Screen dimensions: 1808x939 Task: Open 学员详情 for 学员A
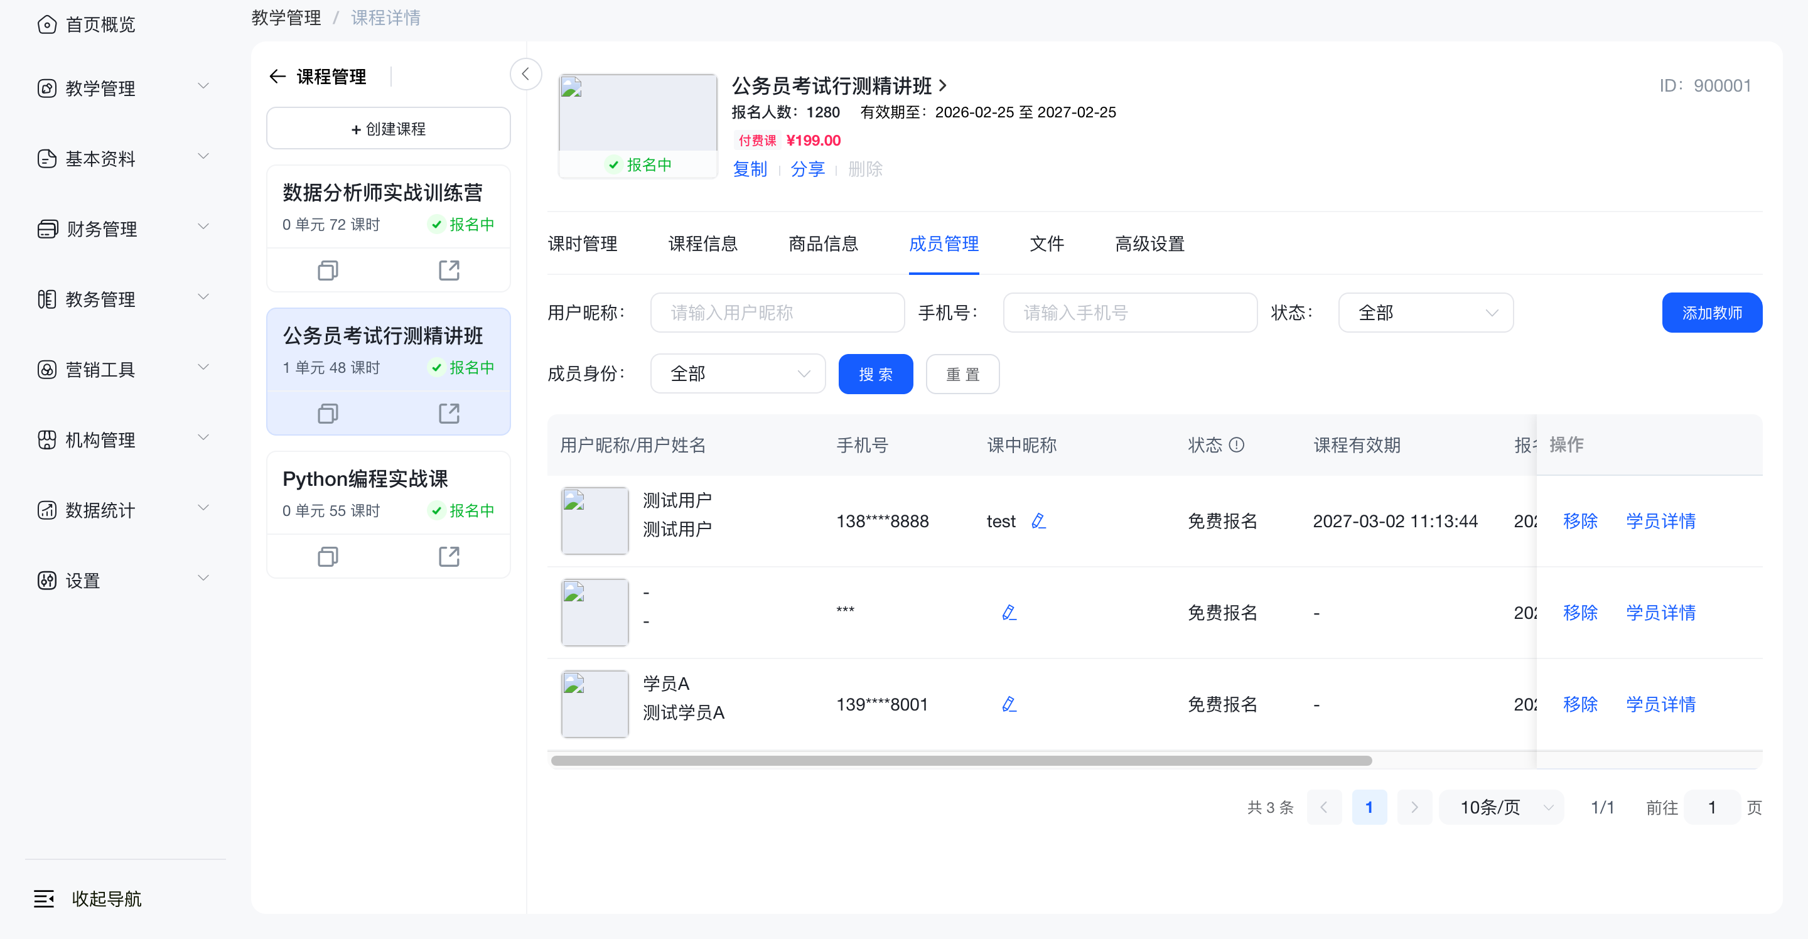click(1661, 704)
